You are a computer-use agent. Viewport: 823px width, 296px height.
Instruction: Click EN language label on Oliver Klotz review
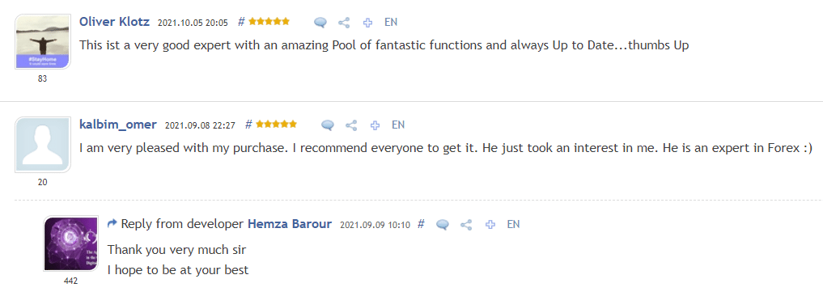tap(391, 22)
